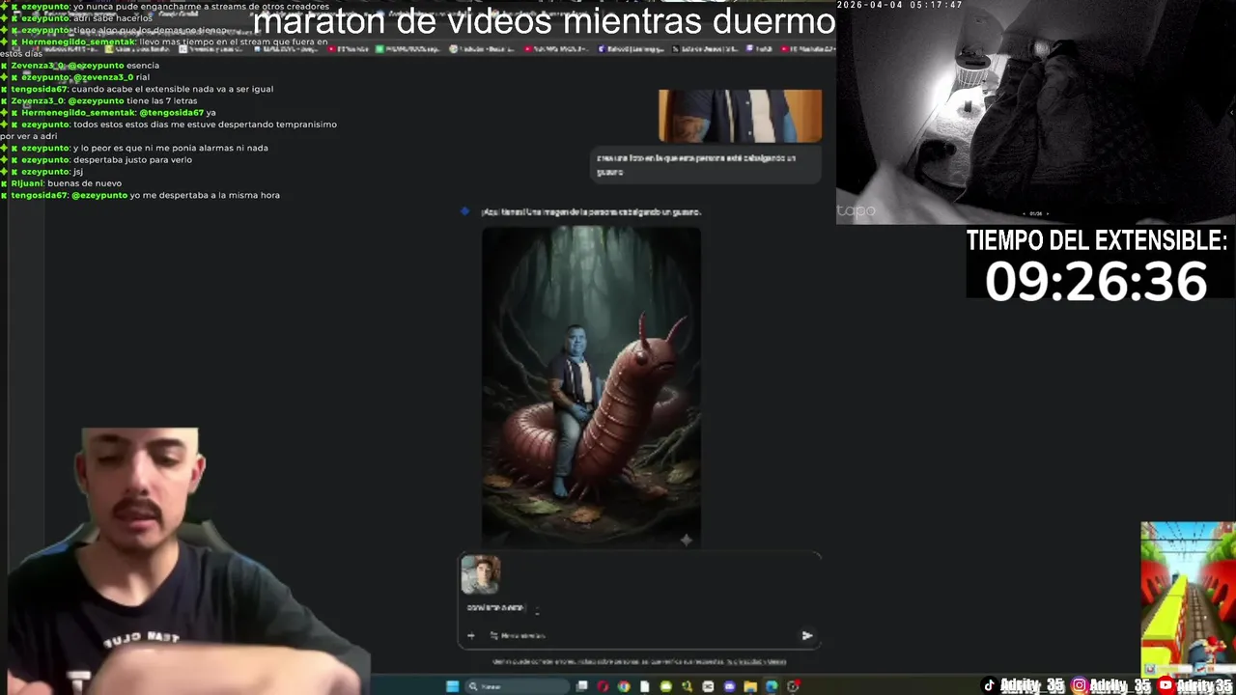Click the plus attach icon in prompt box
Screen dimensions: 1236x695
point(471,635)
